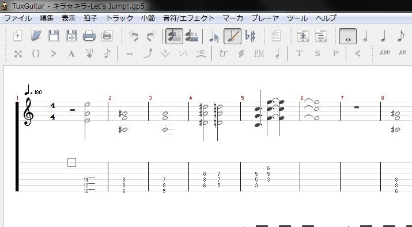Create a new file with New icon
Viewport: 412px width, 227px height.
tap(17, 36)
